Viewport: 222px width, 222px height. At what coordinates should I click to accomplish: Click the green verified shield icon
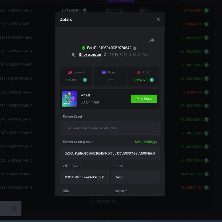pos(83,48)
